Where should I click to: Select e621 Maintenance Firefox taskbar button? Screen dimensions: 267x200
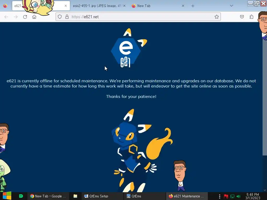click(x=187, y=196)
